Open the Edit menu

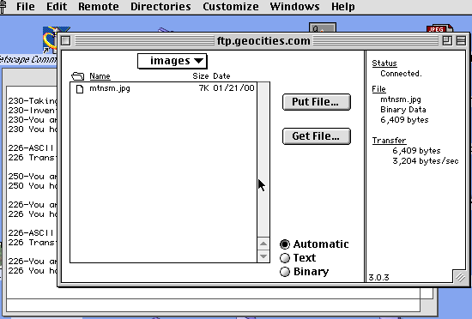click(x=57, y=6)
